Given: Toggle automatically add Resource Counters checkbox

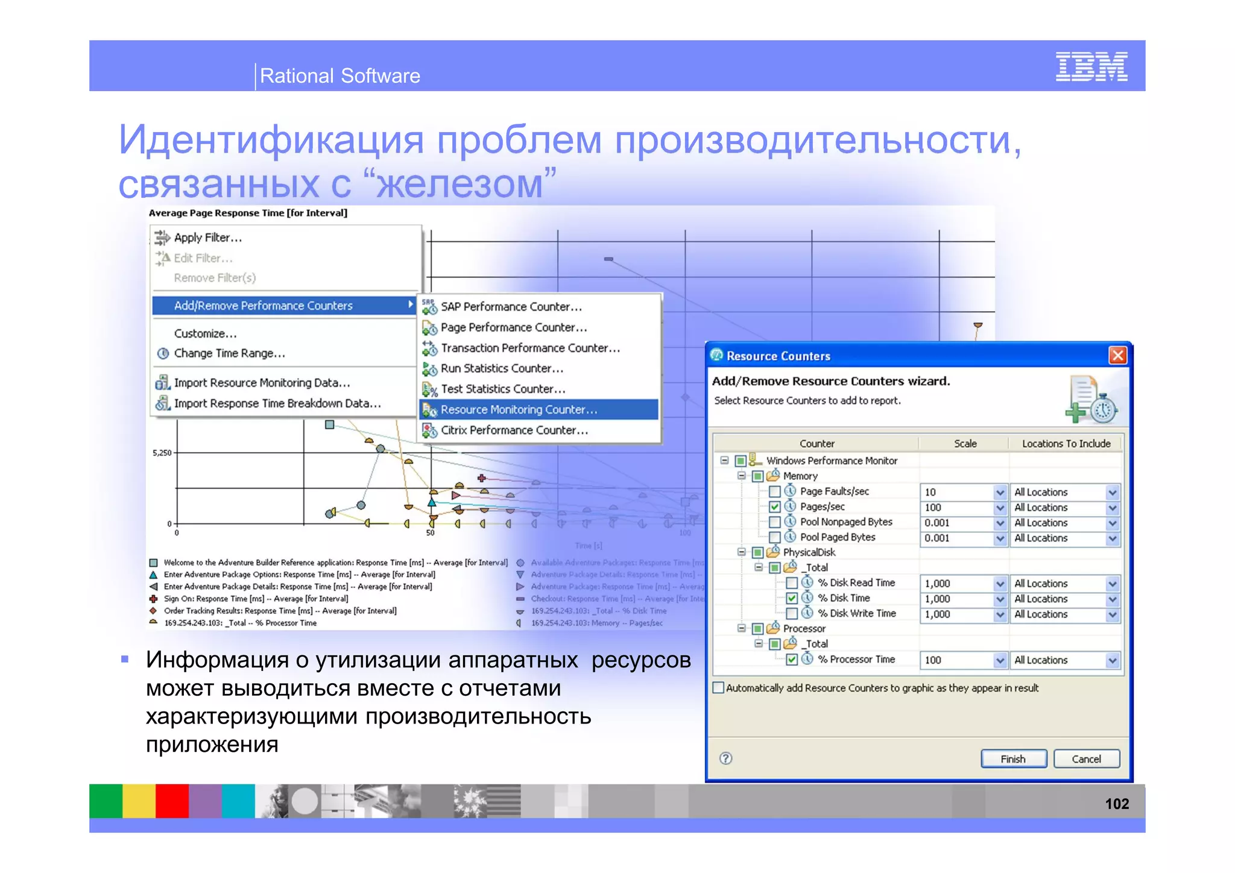Looking at the screenshot, I should tap(718, 688).
